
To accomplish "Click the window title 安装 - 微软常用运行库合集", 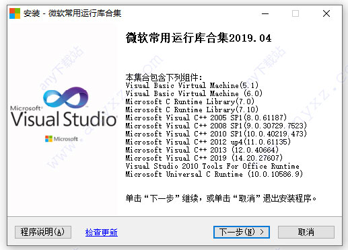I will tap(72, 13).
